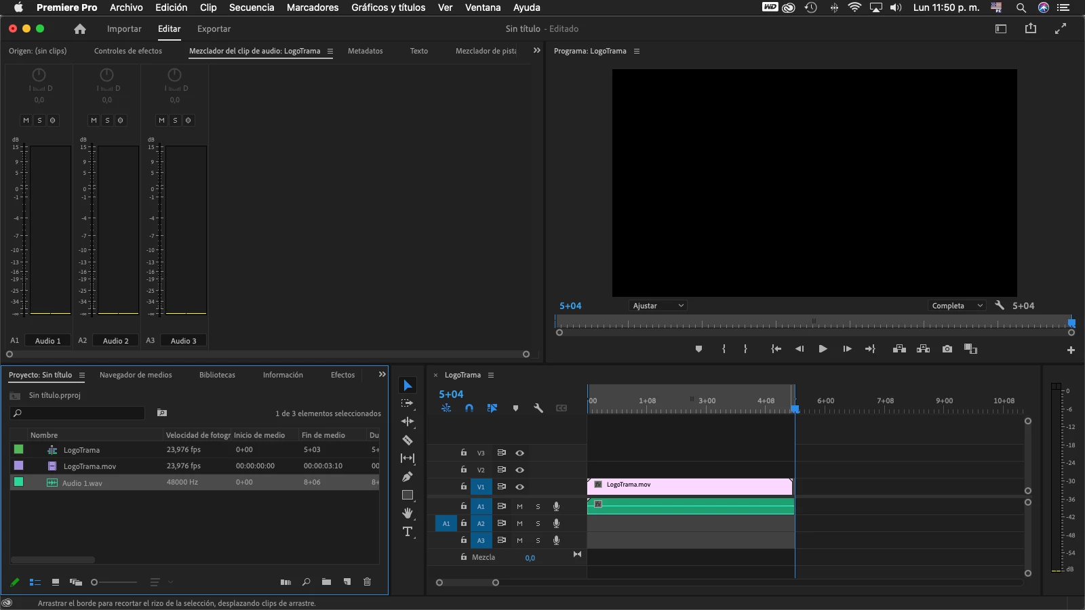Mute Audio 1 in clip mixer

click(x=26, y=121)
